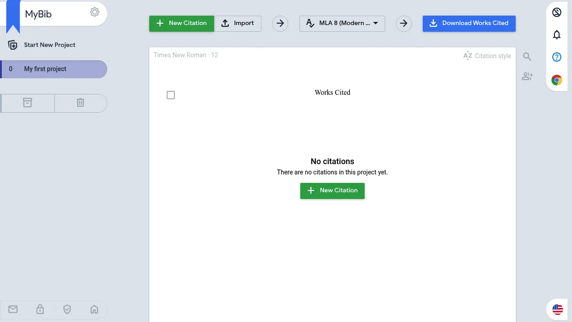
Task: Open MyBib settings via the gear icon
Action: [94, 12]
